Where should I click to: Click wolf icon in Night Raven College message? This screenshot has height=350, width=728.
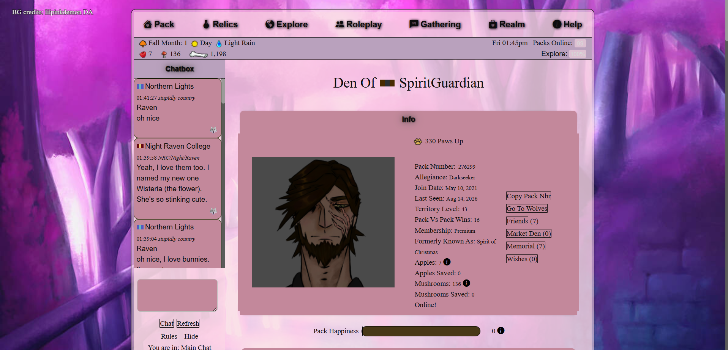(x=213, y=211)
